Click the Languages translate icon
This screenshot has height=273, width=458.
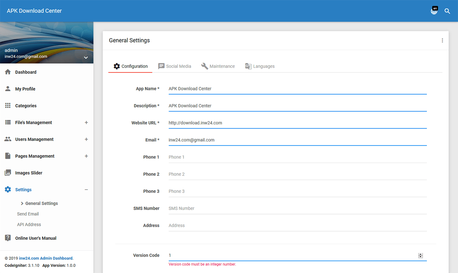click(248, 66)
